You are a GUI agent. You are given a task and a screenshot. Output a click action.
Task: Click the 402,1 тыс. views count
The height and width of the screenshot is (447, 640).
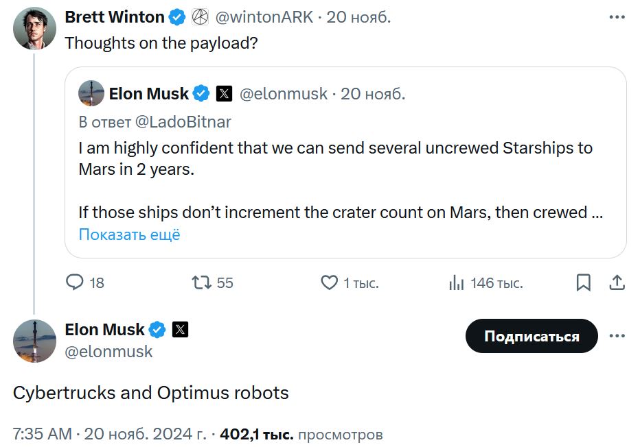(x=256, y=434)
